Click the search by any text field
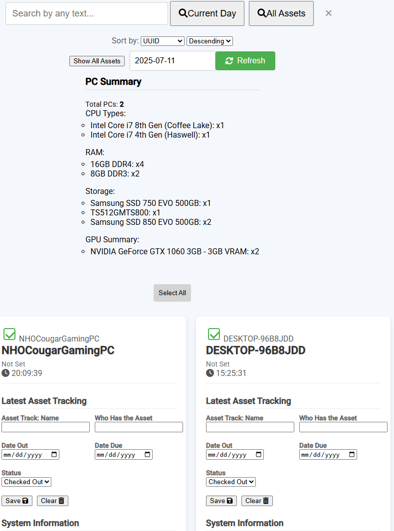The width and height of the screenshot is (394, 531). [x=86, y=13]
